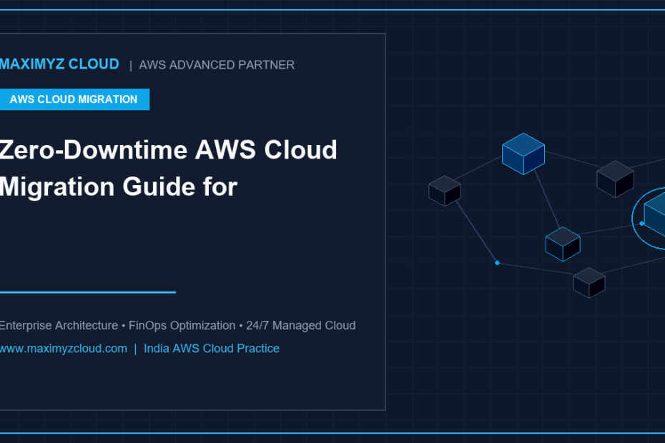Viewport: 665px width, 443px height.
Task: Click the AWS CLOUD MIGRATION badge
Action: click(74, 99)
